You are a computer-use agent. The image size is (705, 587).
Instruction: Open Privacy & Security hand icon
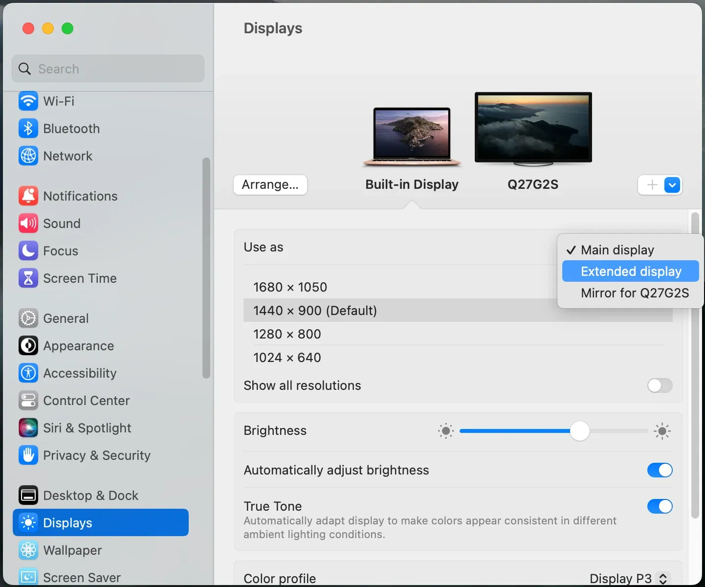click(28, 455)
